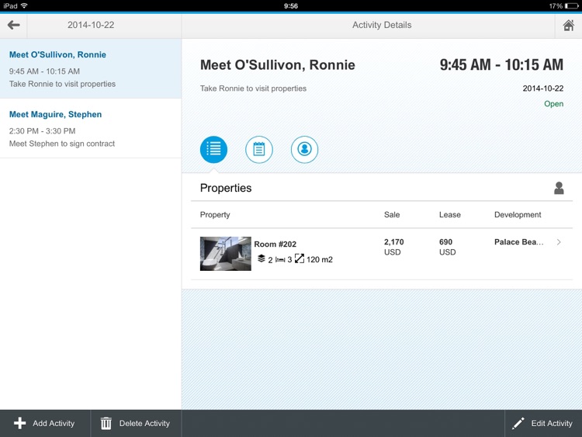Viewport: 582px width, 437px height.
Task: Click the Palace Bea... development cell
Action: coord(518,242)
